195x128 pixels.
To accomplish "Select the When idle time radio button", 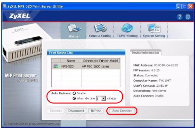I will point(74,99).
